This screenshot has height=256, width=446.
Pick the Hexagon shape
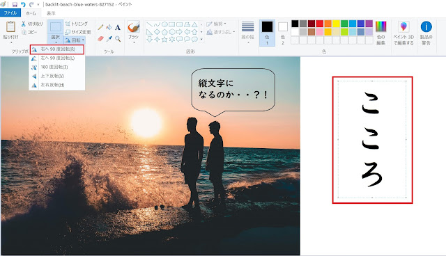point(172,32)
